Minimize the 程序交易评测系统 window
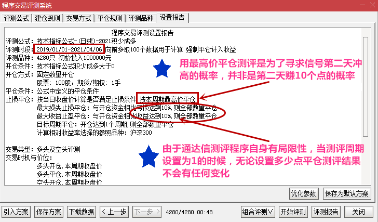The image size is (378, 222). [362, 5]
